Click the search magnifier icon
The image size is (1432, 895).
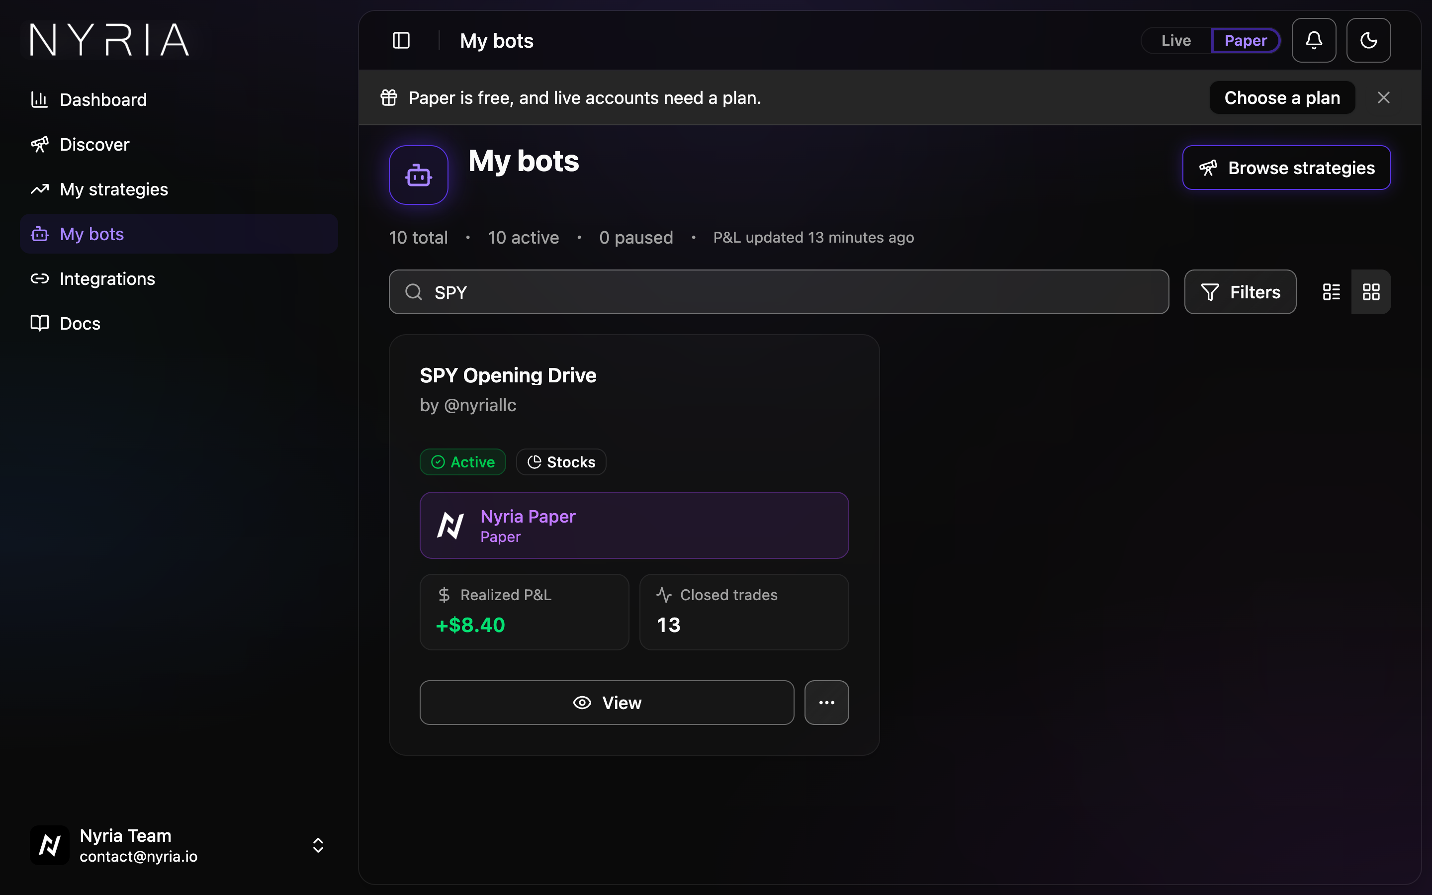click(x=414, y=292)
